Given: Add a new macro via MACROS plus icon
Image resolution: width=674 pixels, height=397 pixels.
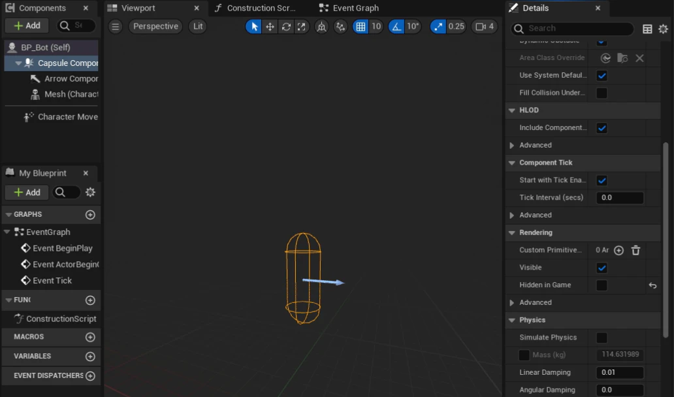Looking at the screenshot, I should 90,337.
